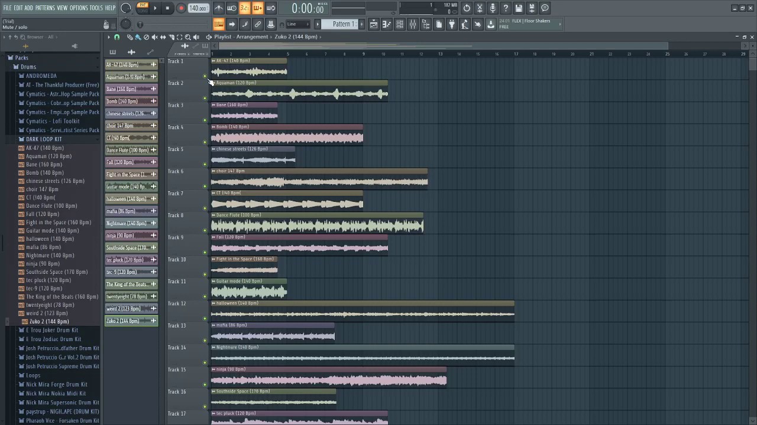Click the tempo tapper icon
This screenshot has height=425, width=757.
[x=464, y=24]
